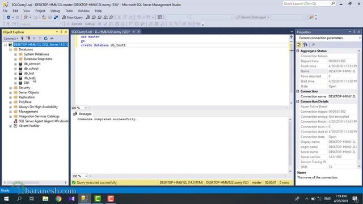Collapse the Connection Details section
This screenshot has height=204, width=363.
tap(298, 101)
